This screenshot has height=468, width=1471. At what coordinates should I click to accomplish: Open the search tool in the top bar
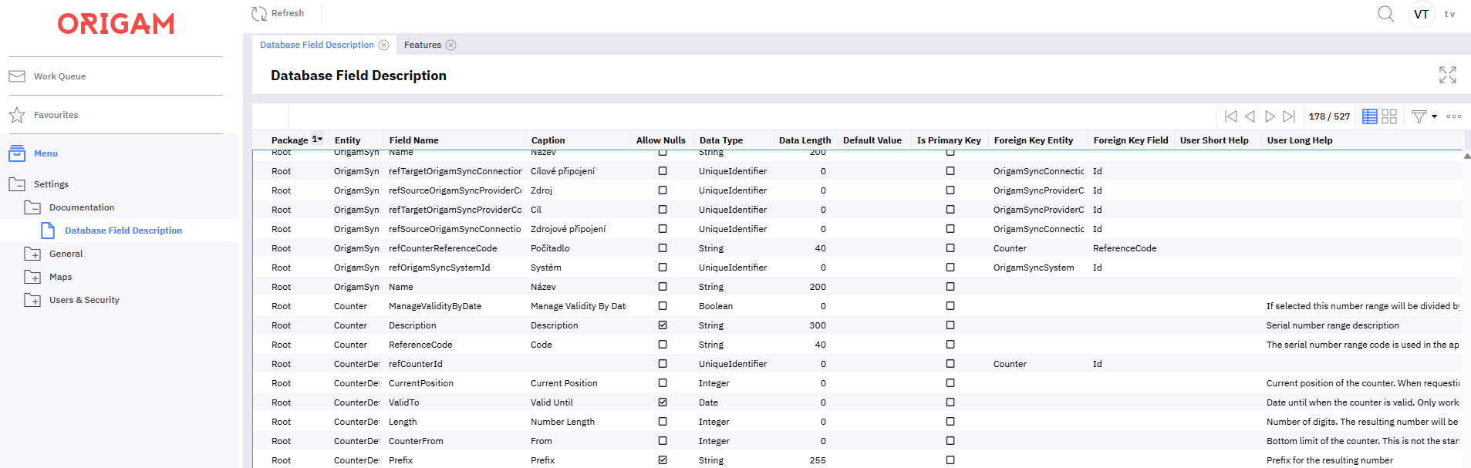(x=1385, y=14)
